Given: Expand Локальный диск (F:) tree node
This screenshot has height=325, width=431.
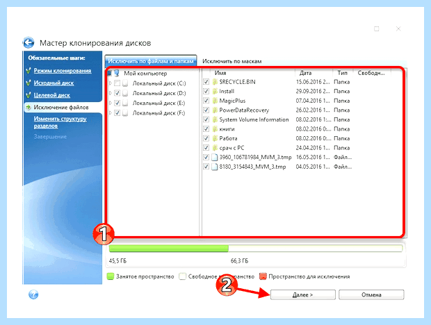Looking at the screenshot, I should (x=111, y=112).
